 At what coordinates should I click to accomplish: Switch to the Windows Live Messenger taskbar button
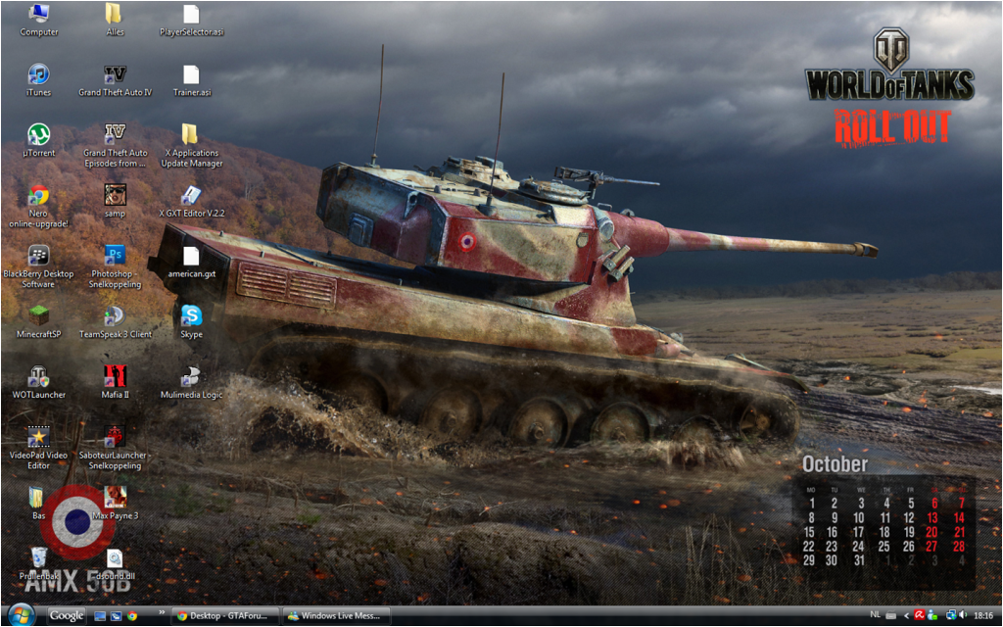coord(337,616)
